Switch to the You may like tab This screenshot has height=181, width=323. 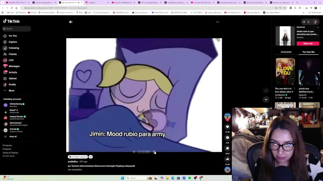[308, 52]
